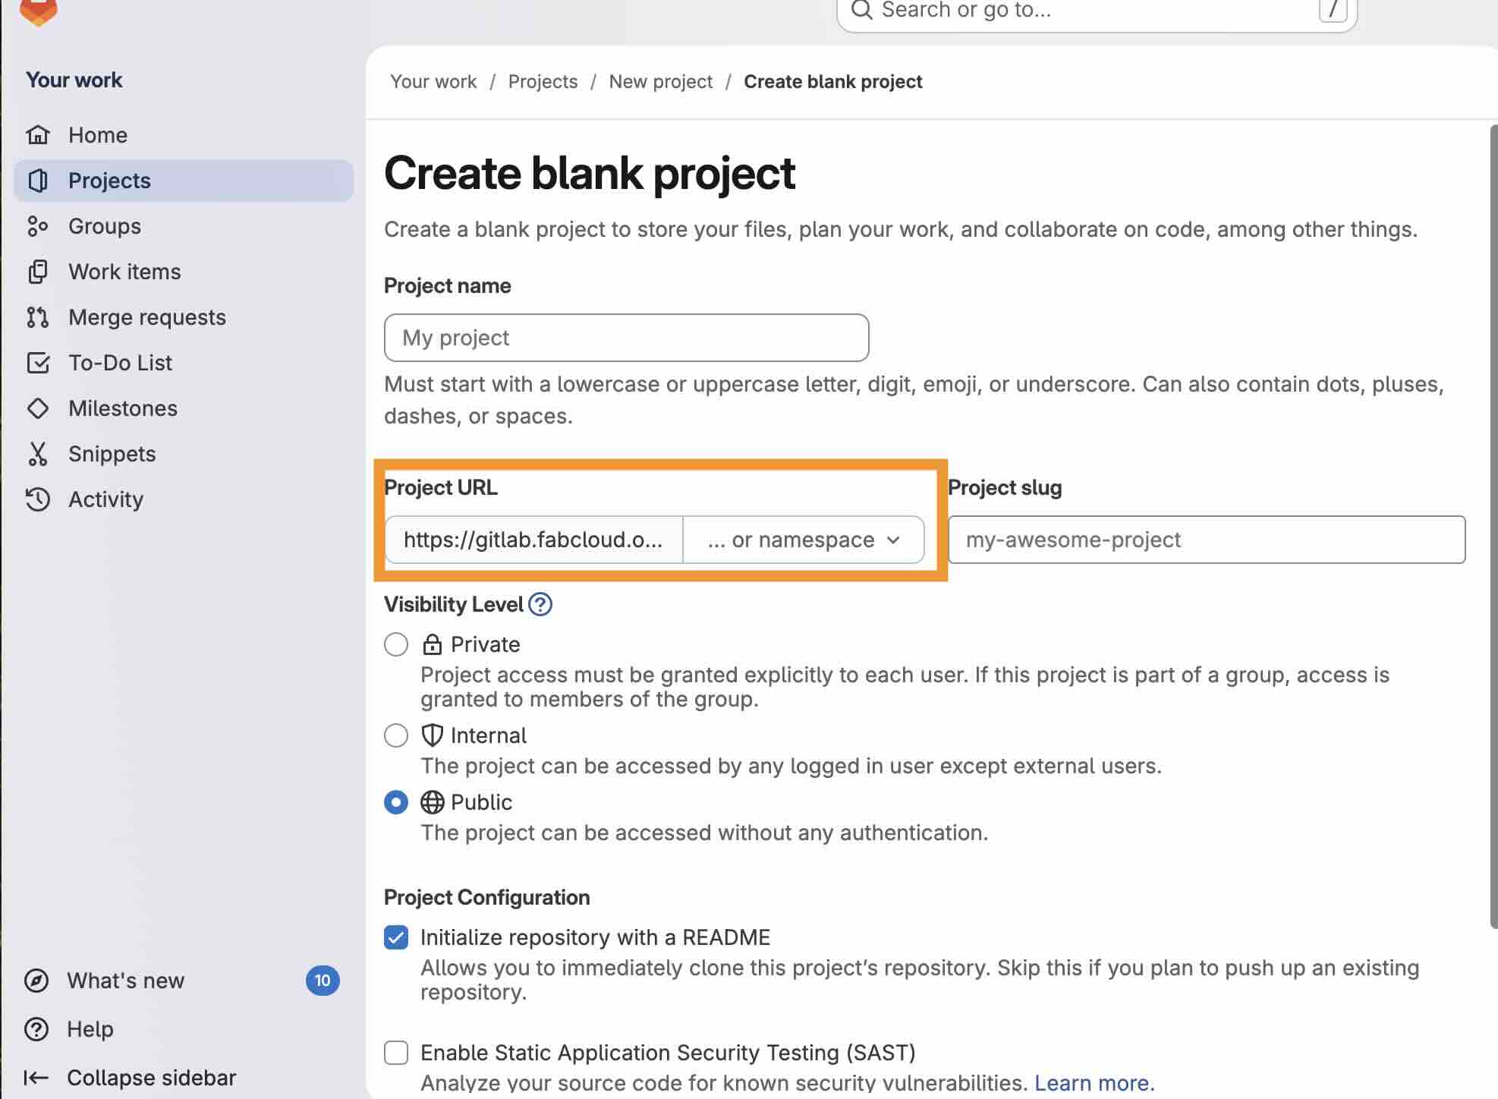Click the search magnifier icon
The height and width of the screenshot is (1099, 1498).
[x=861, y=10]
